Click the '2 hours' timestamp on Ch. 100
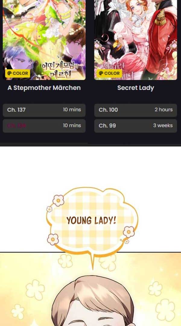Viewport: 181px width, 326px height. [x=164, y=110]
